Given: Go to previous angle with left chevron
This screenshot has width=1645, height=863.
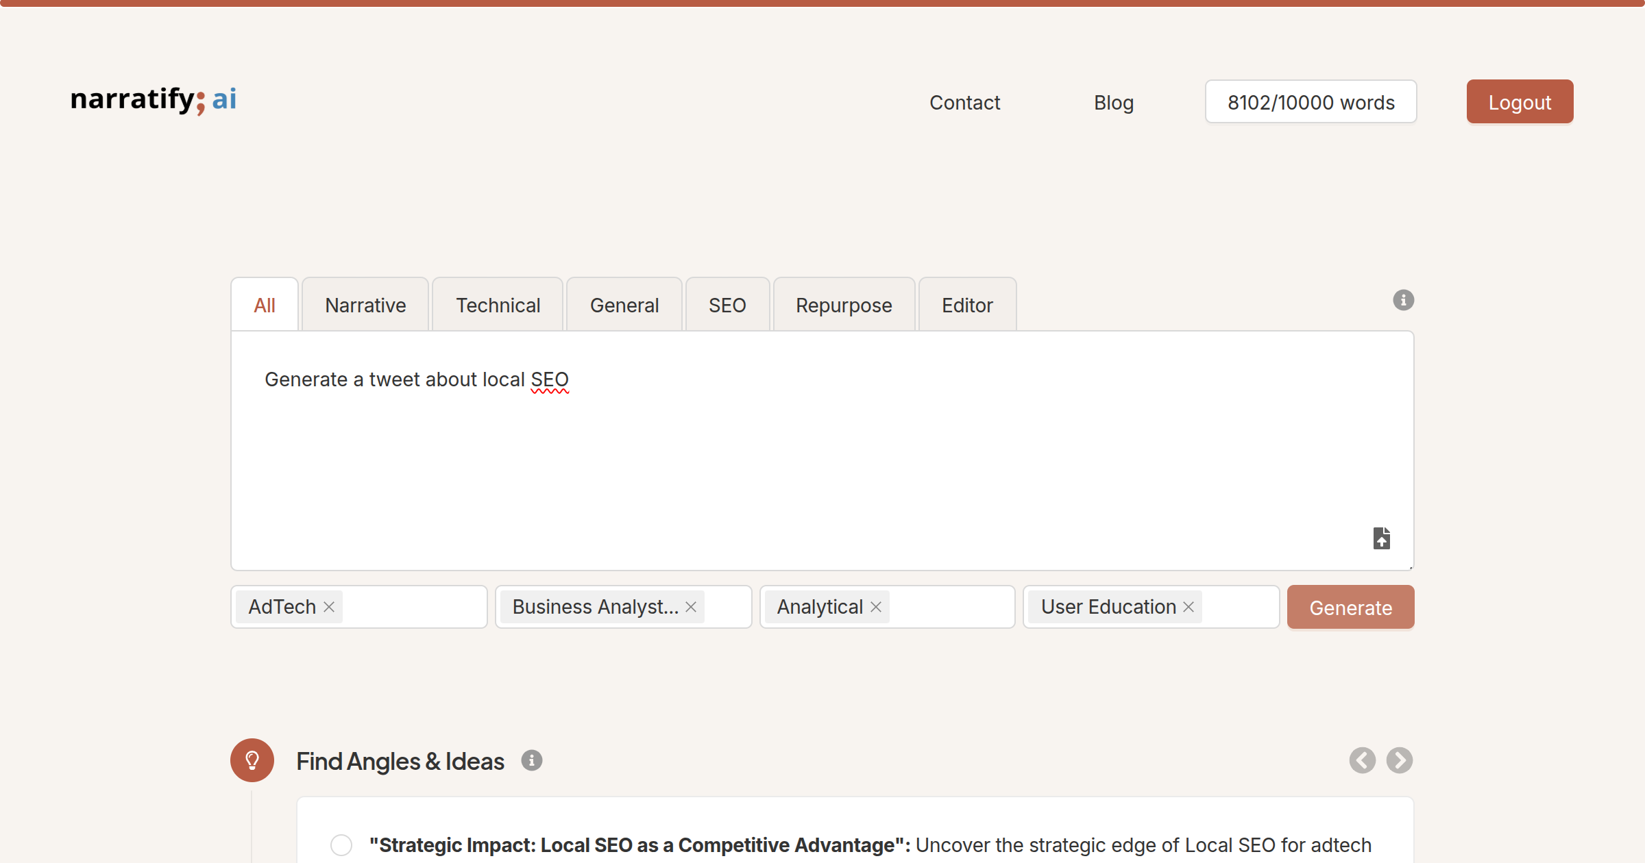Looking at the screenshot, I should pos(1362,760).
